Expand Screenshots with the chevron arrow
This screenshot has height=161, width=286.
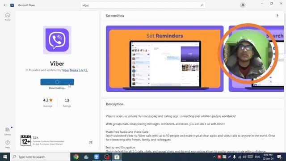coord(277,16)
